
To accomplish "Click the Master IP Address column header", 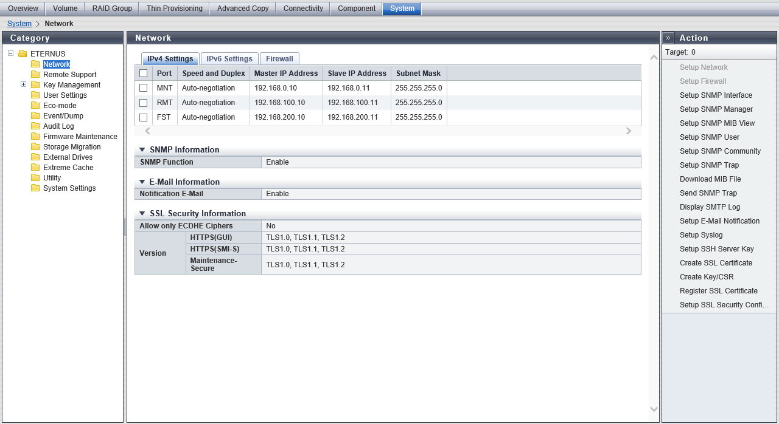I will pyautogui.click(x=286, y=74).
